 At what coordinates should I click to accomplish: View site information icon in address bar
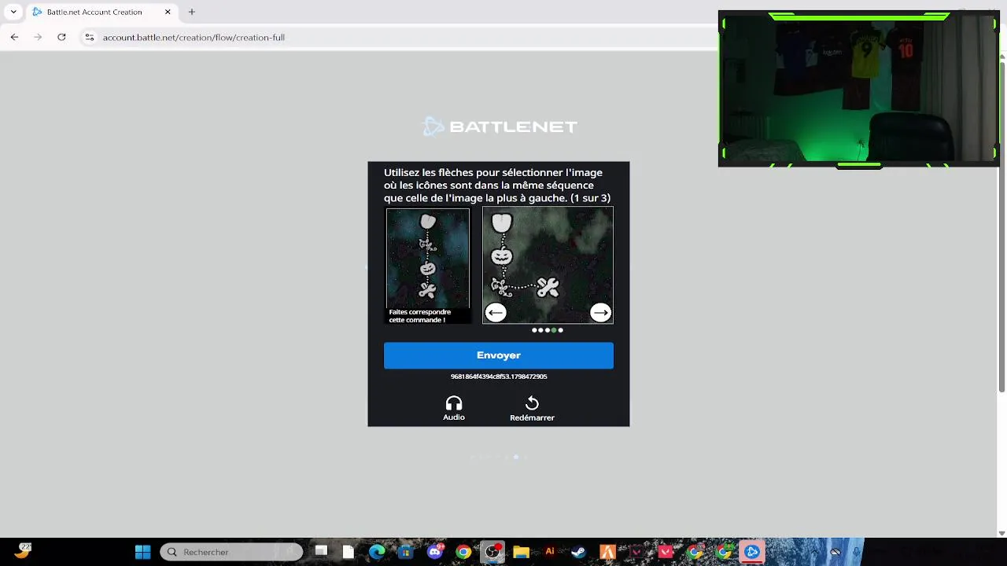point(90,37)
